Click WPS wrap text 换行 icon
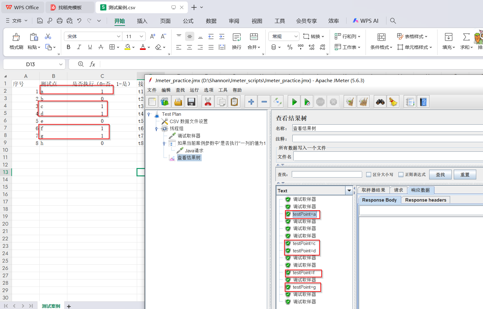This screenshot has height=309, width=483. 237,41
